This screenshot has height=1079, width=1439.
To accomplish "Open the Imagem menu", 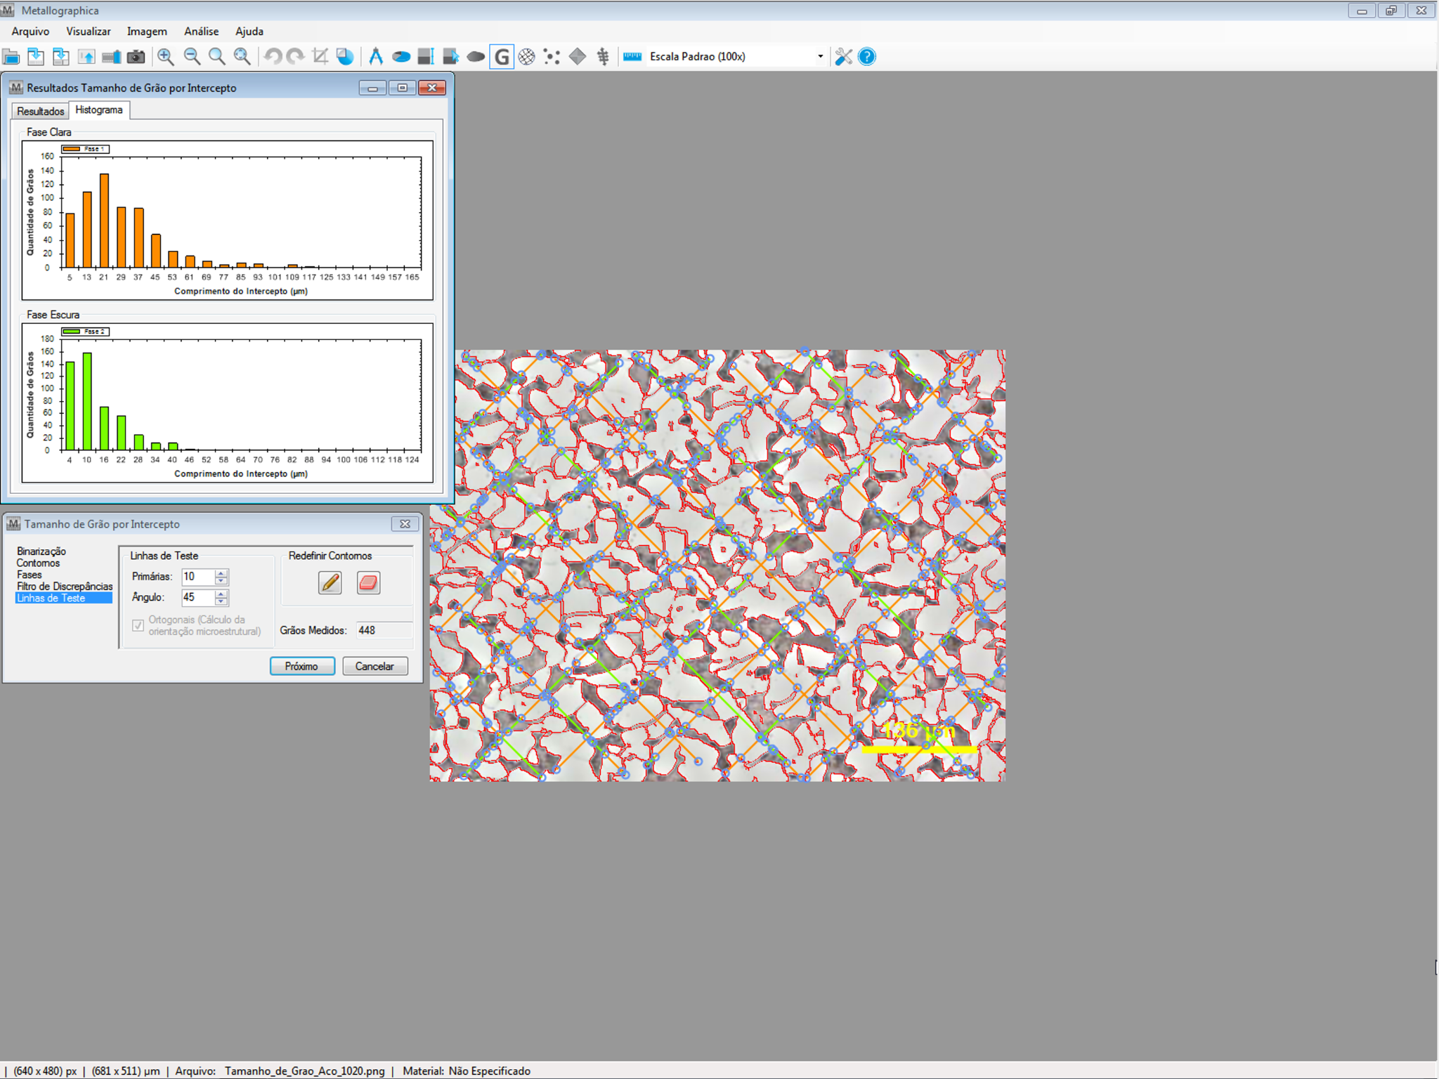I will pos(147,32).
